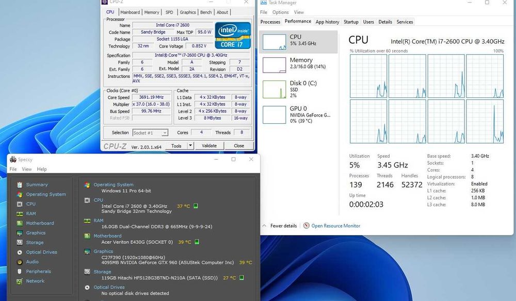Screen dimensions: 516x301
Task: Click the green Storage temperature indicator
Action: (x=241, y=278)
